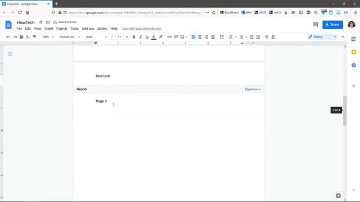360x202 pixels.
Task: Open the Insert image dropdown
Action: point(184,37)
